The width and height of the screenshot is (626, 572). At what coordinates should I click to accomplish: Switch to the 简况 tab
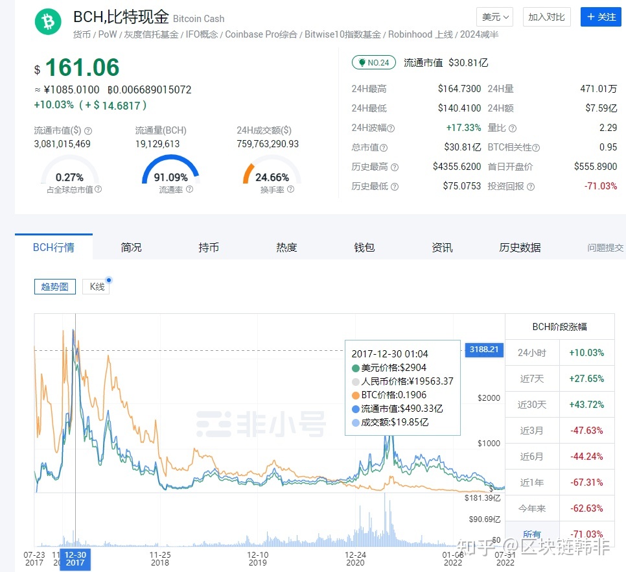tap(131, 247)
